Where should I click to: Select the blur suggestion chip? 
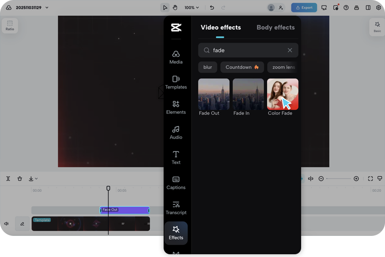point(208,67)
